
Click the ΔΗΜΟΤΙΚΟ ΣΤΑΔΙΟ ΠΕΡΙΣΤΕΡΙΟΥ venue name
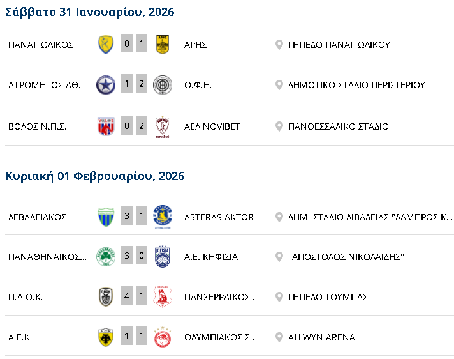pyautogui.click(x=356, y=85)
